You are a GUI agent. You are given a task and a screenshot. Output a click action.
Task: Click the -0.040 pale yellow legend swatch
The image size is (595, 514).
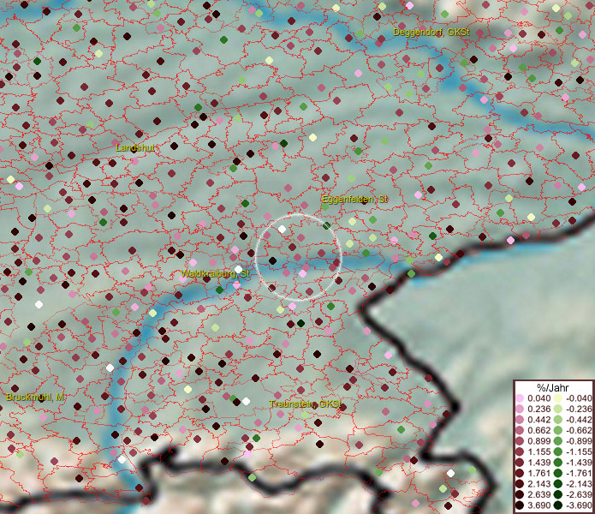coord(557,398)
